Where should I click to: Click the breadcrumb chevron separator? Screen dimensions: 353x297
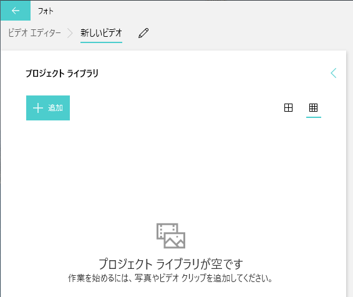click(70, 33)
